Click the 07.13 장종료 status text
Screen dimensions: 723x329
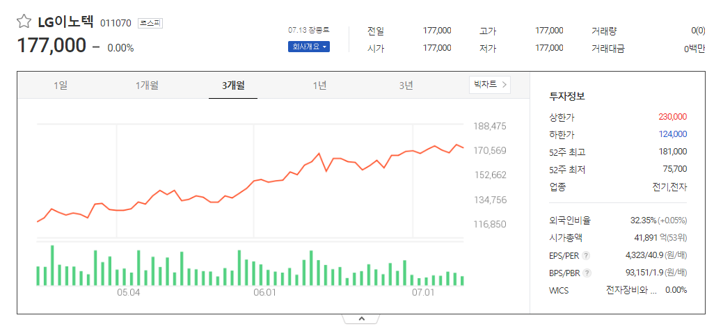pyautogui.click(x=309, y=31)
